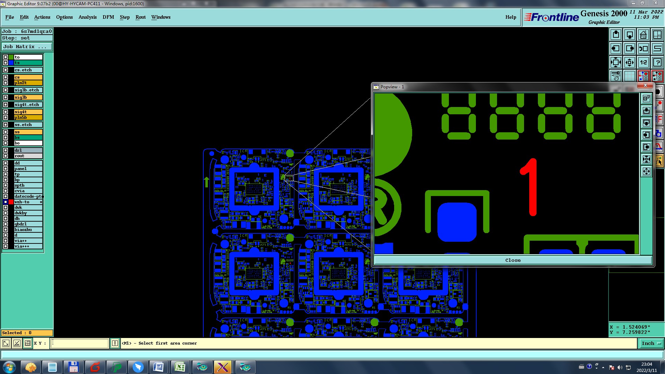
Task: Click the pan left icon in Popview toolbar
Action: pyautogui.click(x=646, y=135)
